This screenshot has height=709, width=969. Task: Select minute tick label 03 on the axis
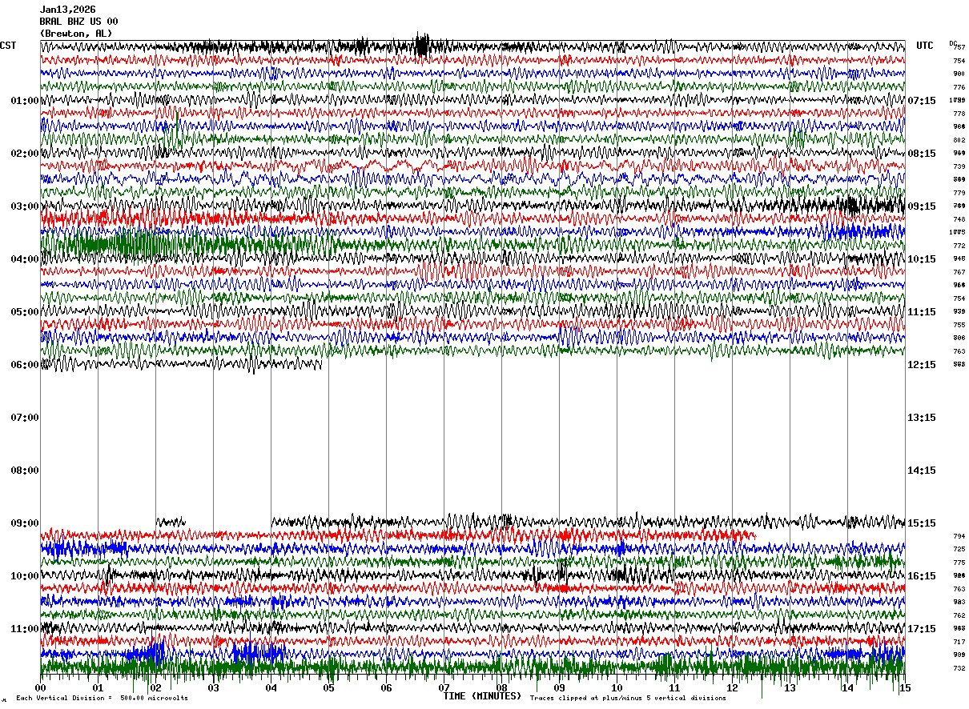click(x=213, y=688)
